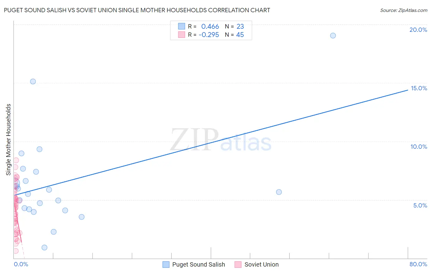Click the 80.0% x-axis label
431x273 pixels.
(418, 264)
